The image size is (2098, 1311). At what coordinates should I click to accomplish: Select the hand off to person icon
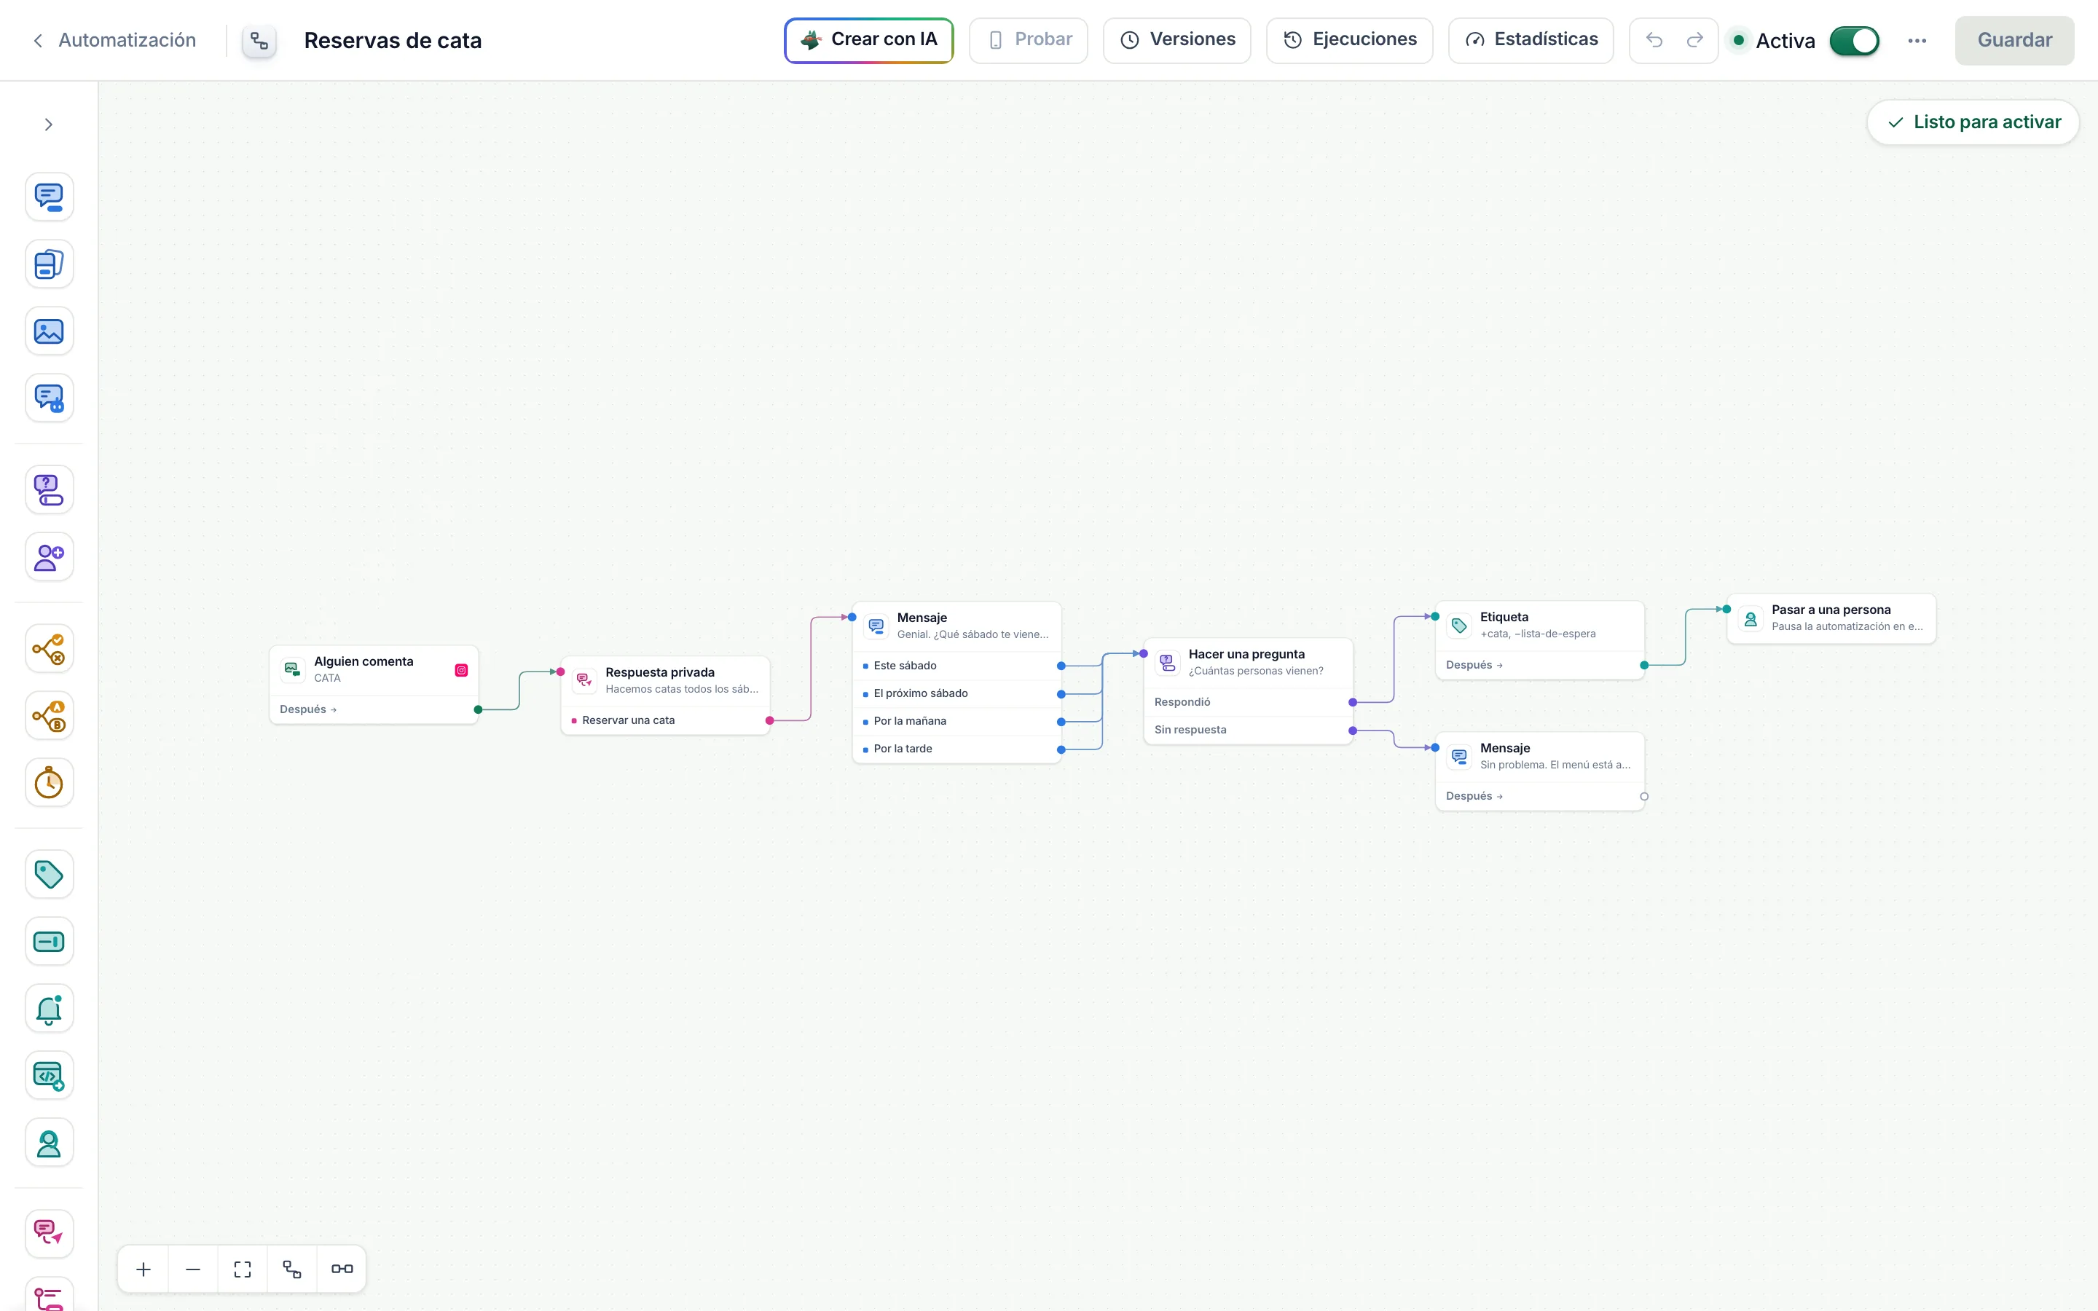click(x=49, y=1143)
